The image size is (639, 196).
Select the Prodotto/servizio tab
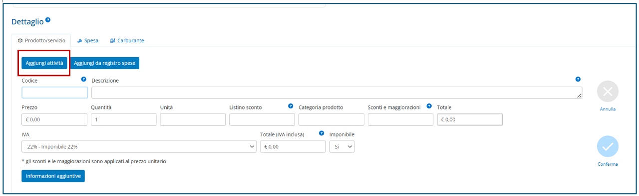click(41, 41)
